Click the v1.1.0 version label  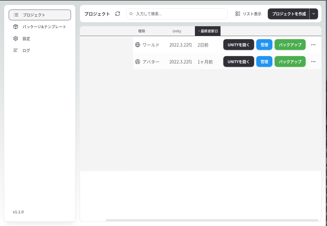[18, 212]
